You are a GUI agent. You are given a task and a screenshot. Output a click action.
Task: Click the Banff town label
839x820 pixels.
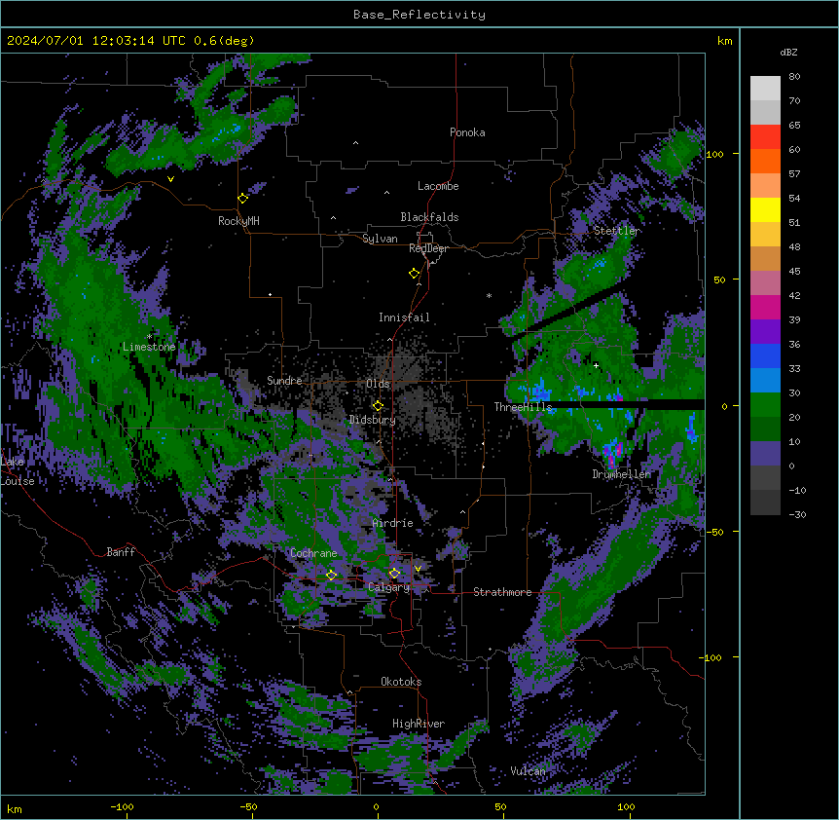coord(121,552)
